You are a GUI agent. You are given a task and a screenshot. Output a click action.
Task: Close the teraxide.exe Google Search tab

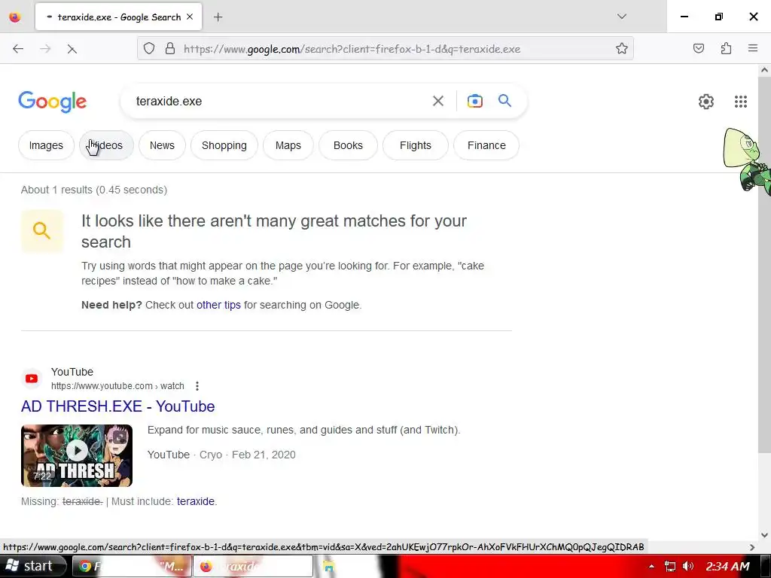click(x=190, y=17)
